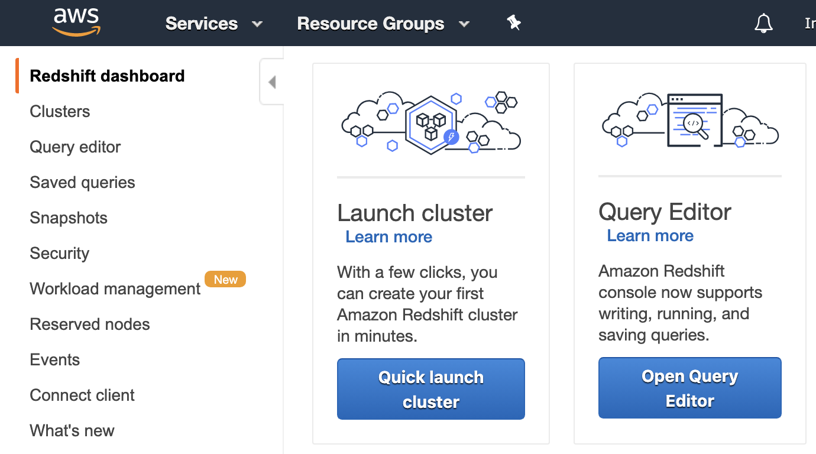
Task: Follow Learn more under Query Editor
Action: click(650, 235)
